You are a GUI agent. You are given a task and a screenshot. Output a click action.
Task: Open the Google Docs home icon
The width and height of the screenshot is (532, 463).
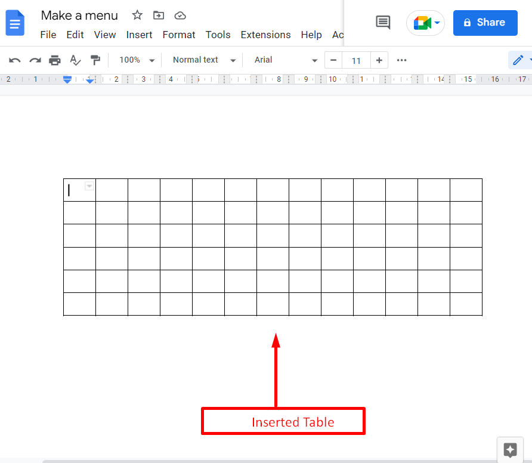(15, 23)
